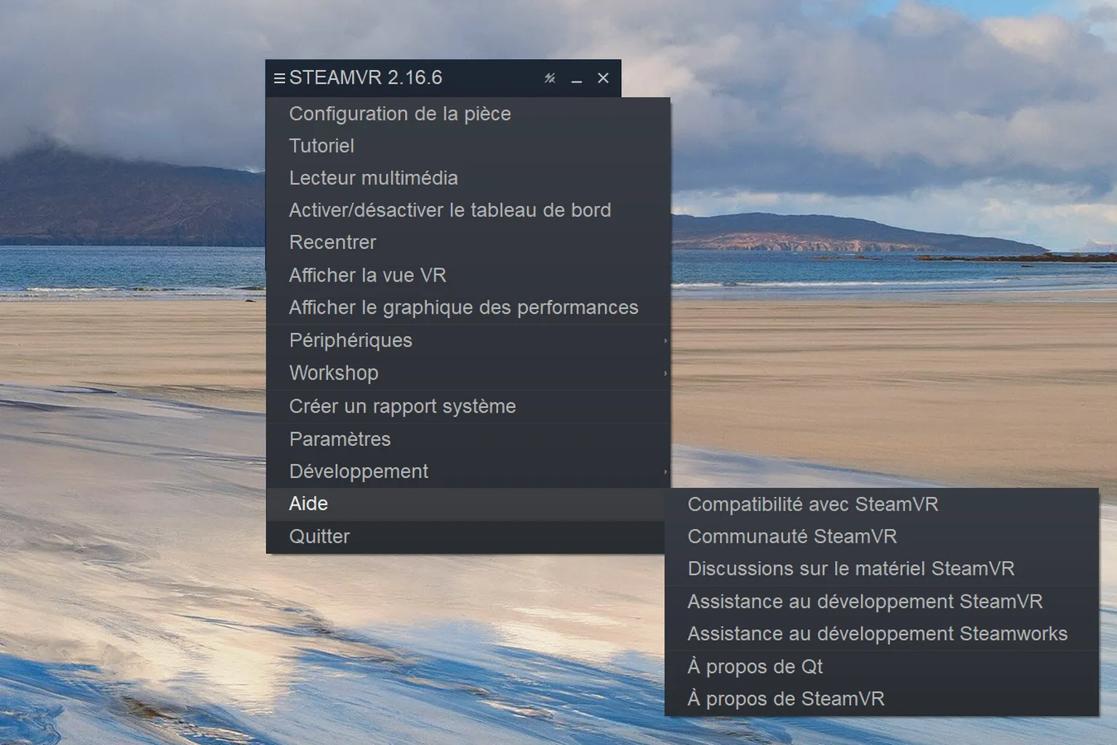
Task: Select À propos de Qt
Action: pos(881,666)
